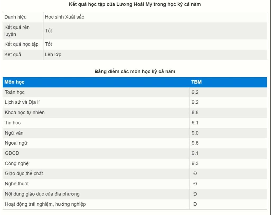271x215 pixels.
Task: Click the 'Đ' grade for Nghệ thuật
Action: point(195,184)
